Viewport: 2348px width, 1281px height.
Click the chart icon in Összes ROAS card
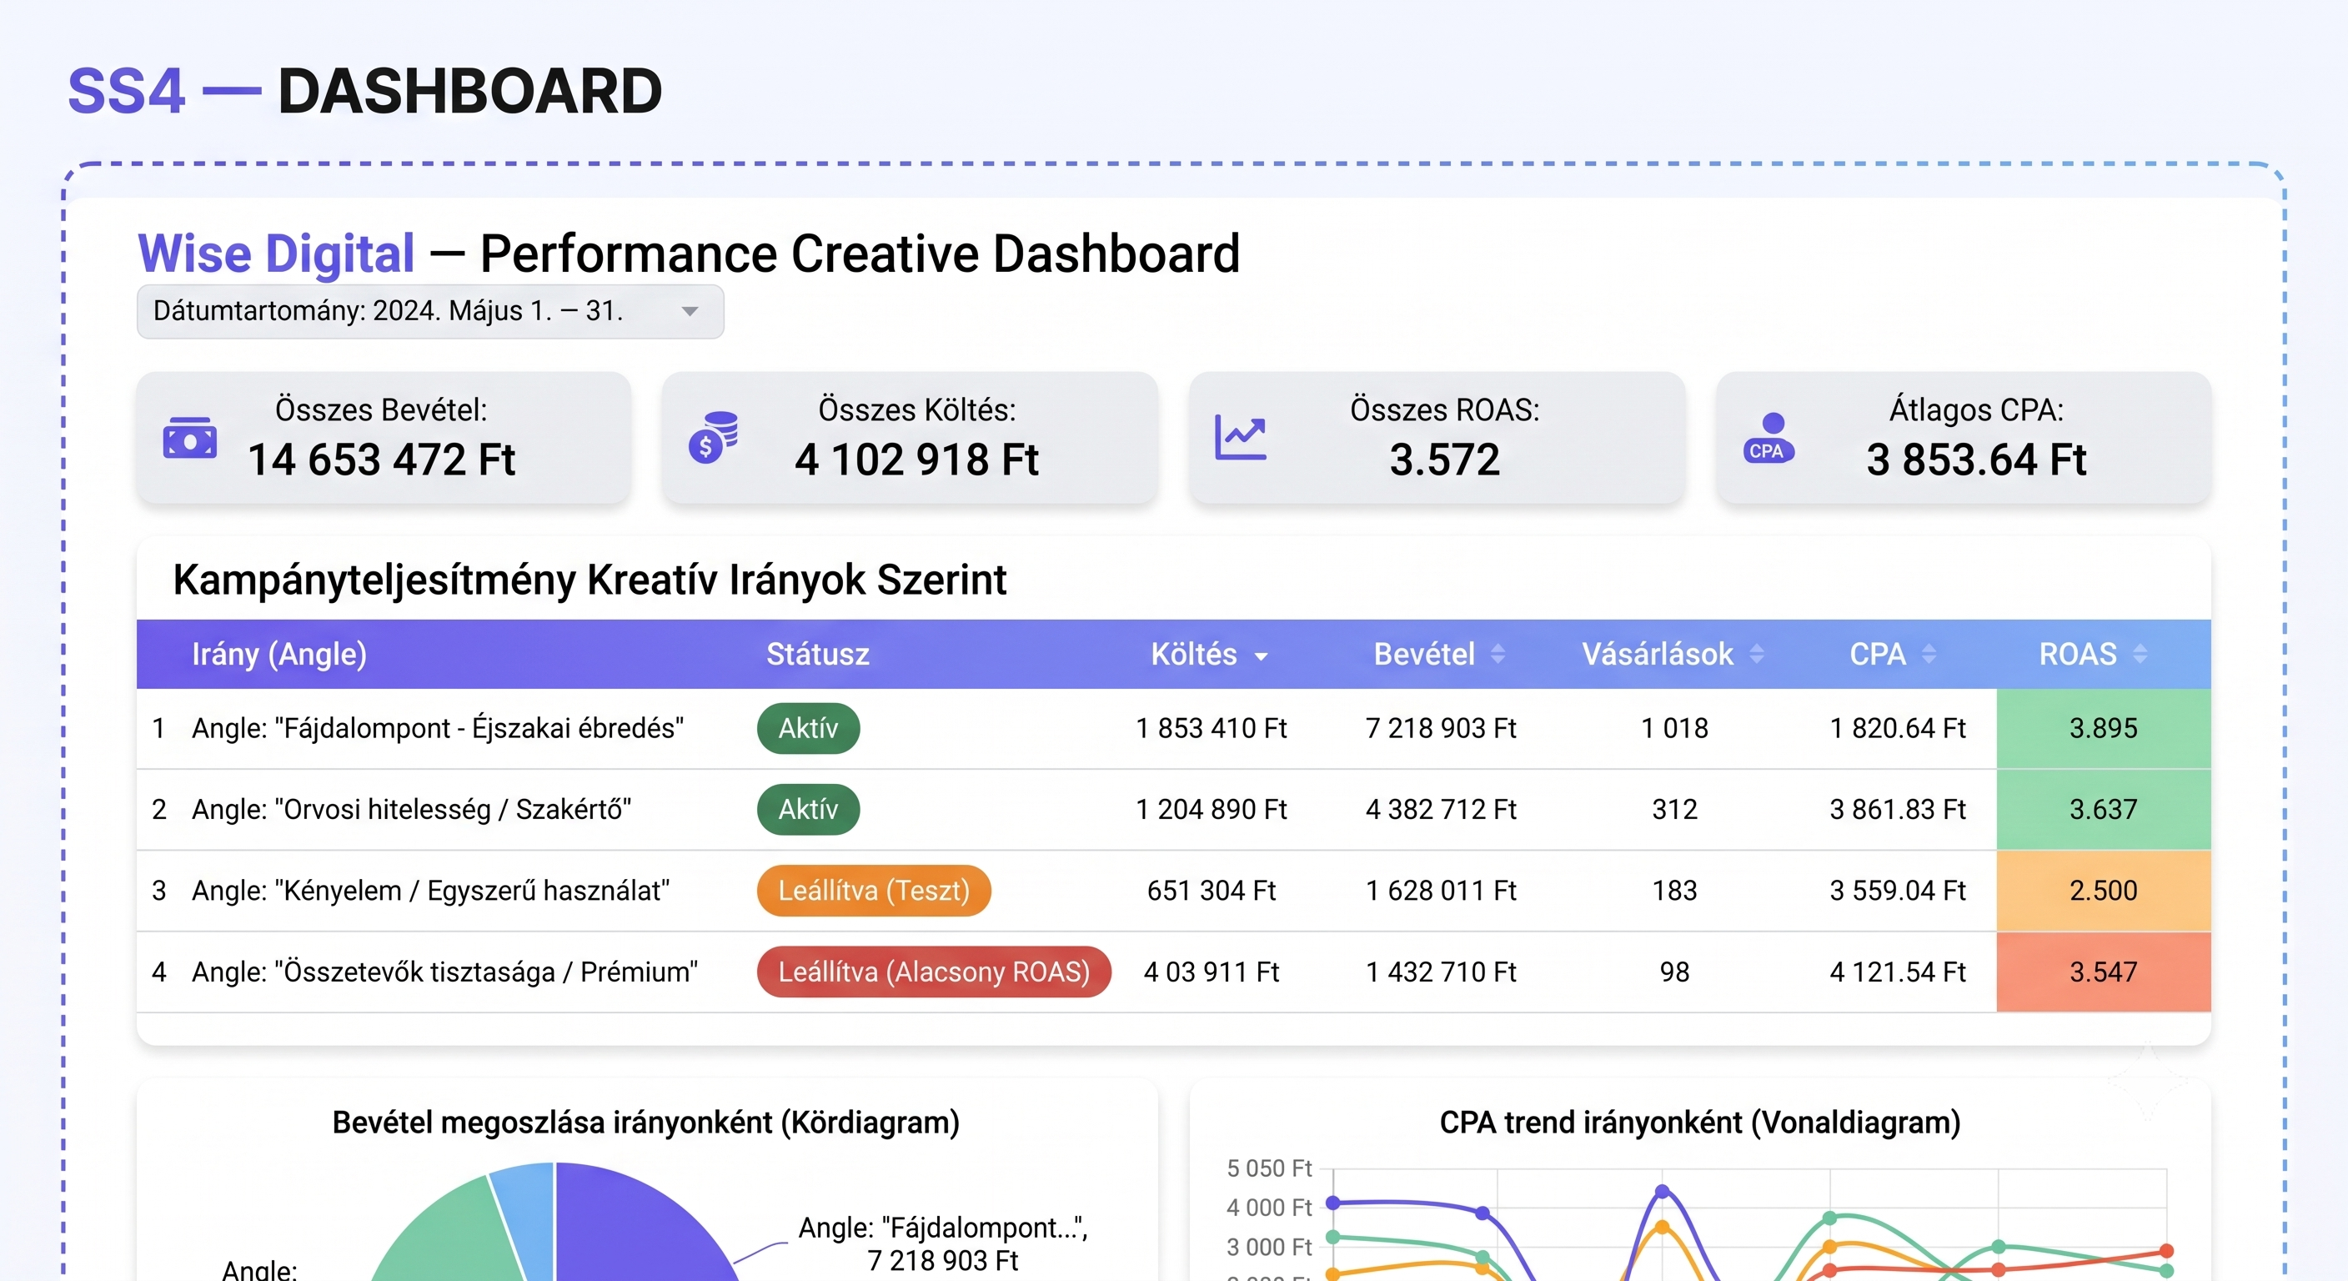[x=1241, y=438]
